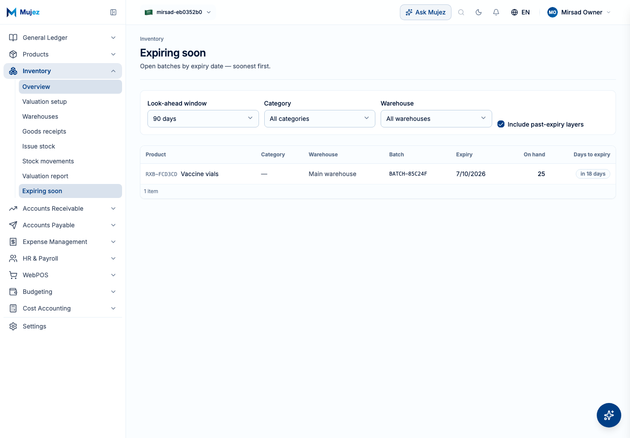Image resolution: width=630 pixels, height=438 pixels.
Task: Collapse the sidebar panel icon
Action: click(113, 12)
